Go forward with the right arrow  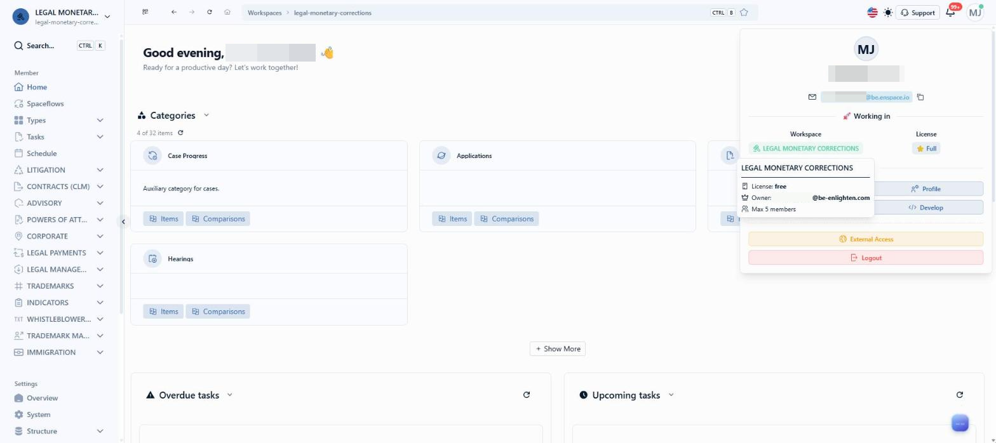point(191,12)
